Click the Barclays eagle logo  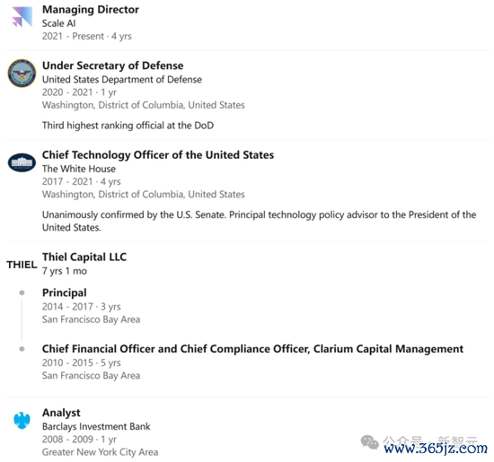[22, 421]
